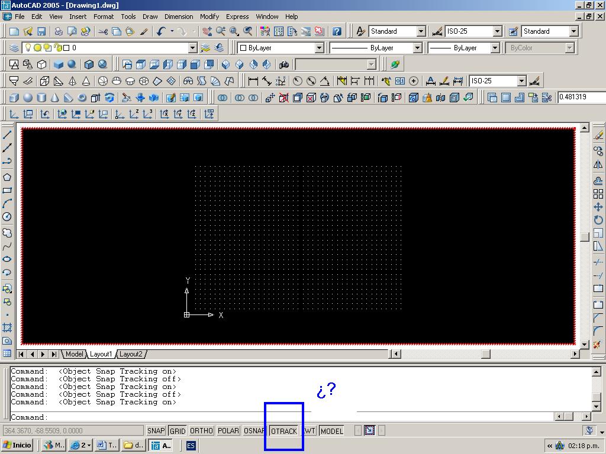606x454 pixels.
Task: Select the Line tool in Draw toolbar
Action: pyautogui.click(x=7, y=135)
